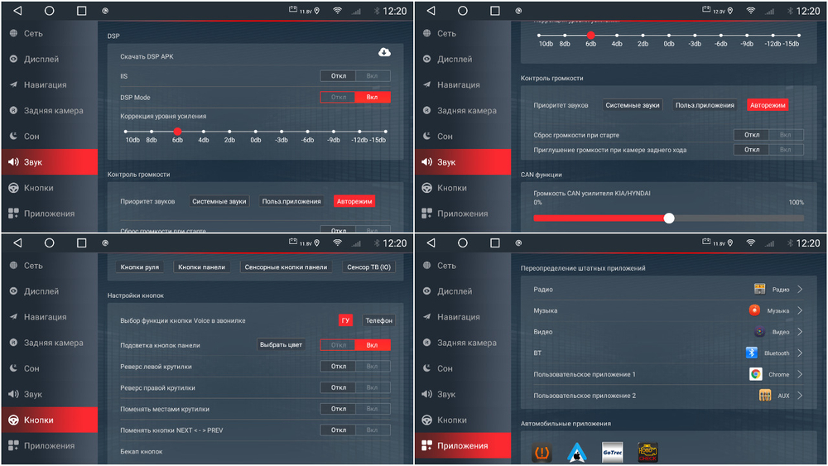
Task: Set gain to -6db in the DSP section
Action: [x=307, y=132]
